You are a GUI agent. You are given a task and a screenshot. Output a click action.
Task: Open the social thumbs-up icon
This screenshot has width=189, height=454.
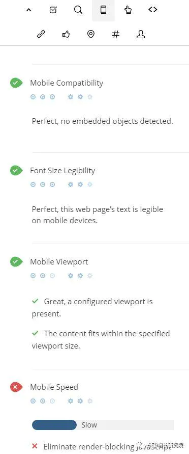(66, 35)
